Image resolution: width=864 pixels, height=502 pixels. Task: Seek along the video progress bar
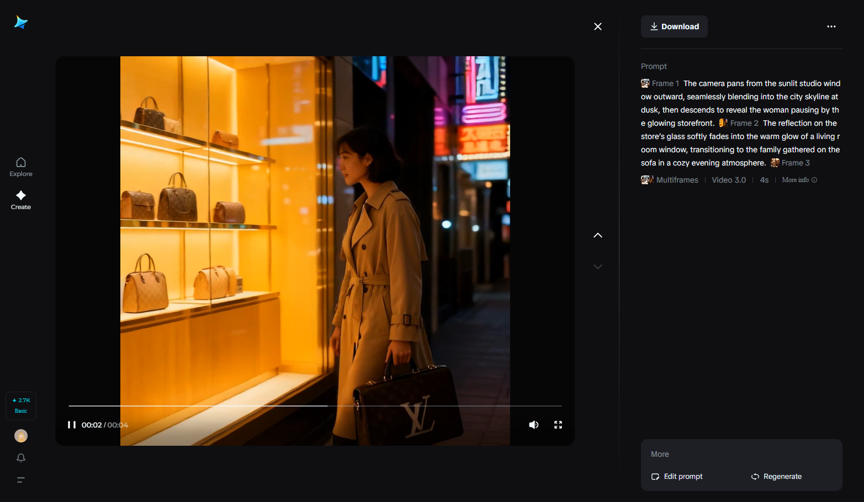315,405
